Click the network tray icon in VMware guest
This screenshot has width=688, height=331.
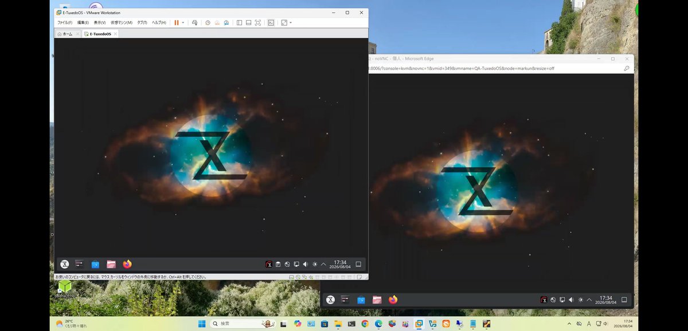coord(287,264)
